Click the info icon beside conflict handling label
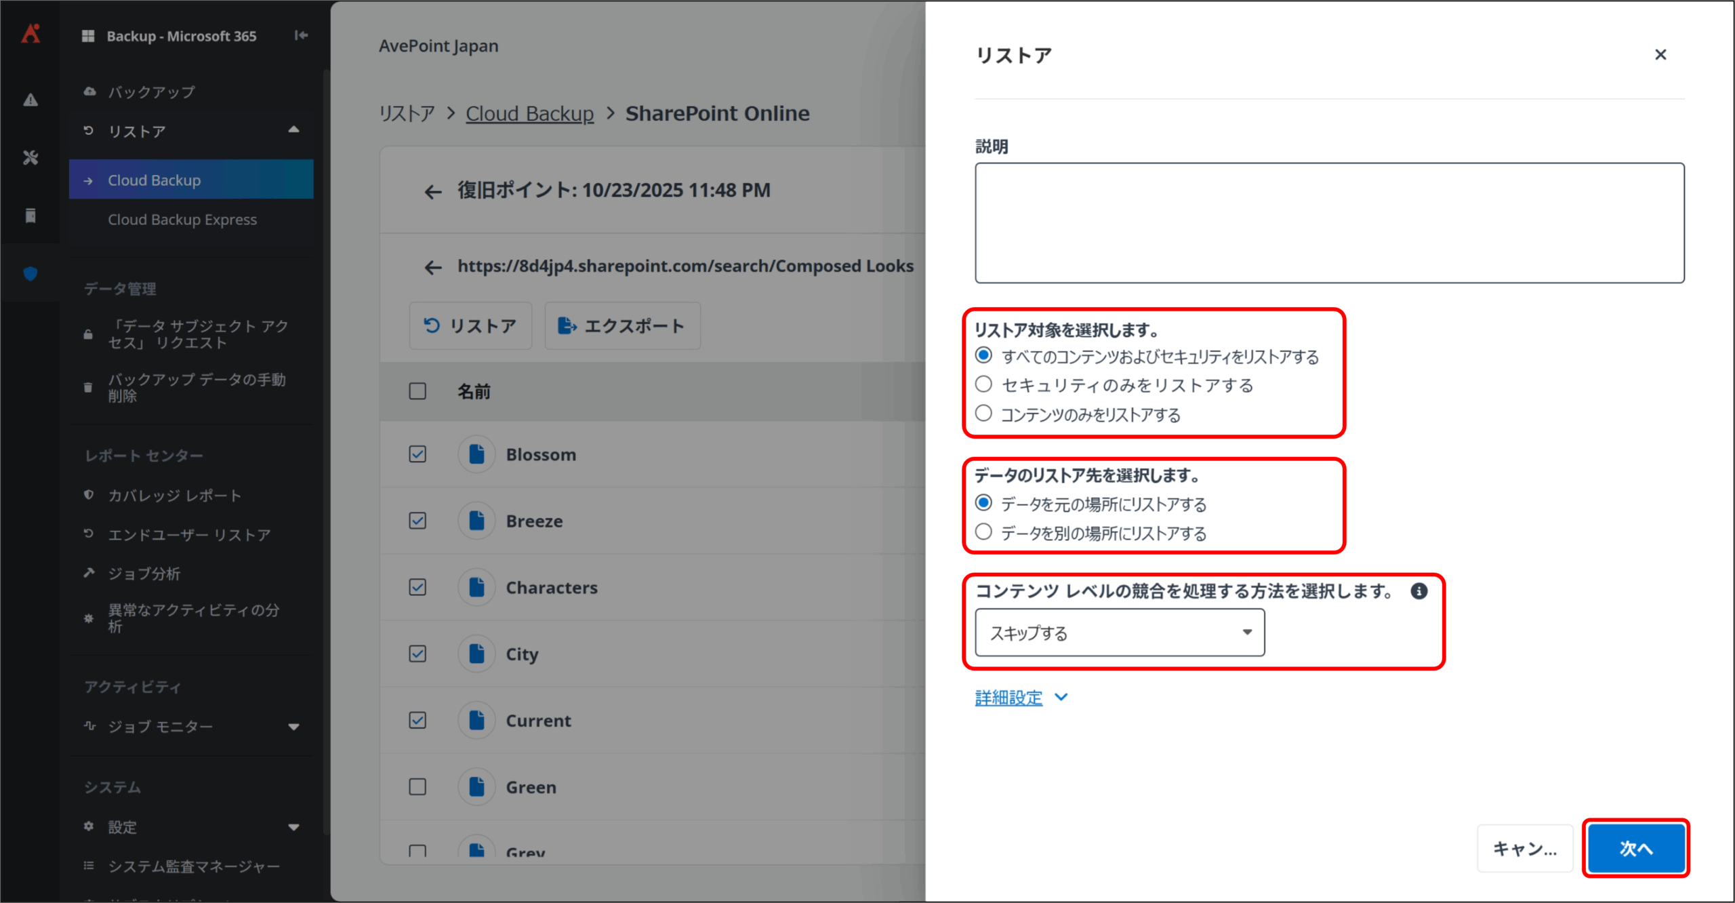This screenshot has width=1735, height=903. pos(1418,591)
